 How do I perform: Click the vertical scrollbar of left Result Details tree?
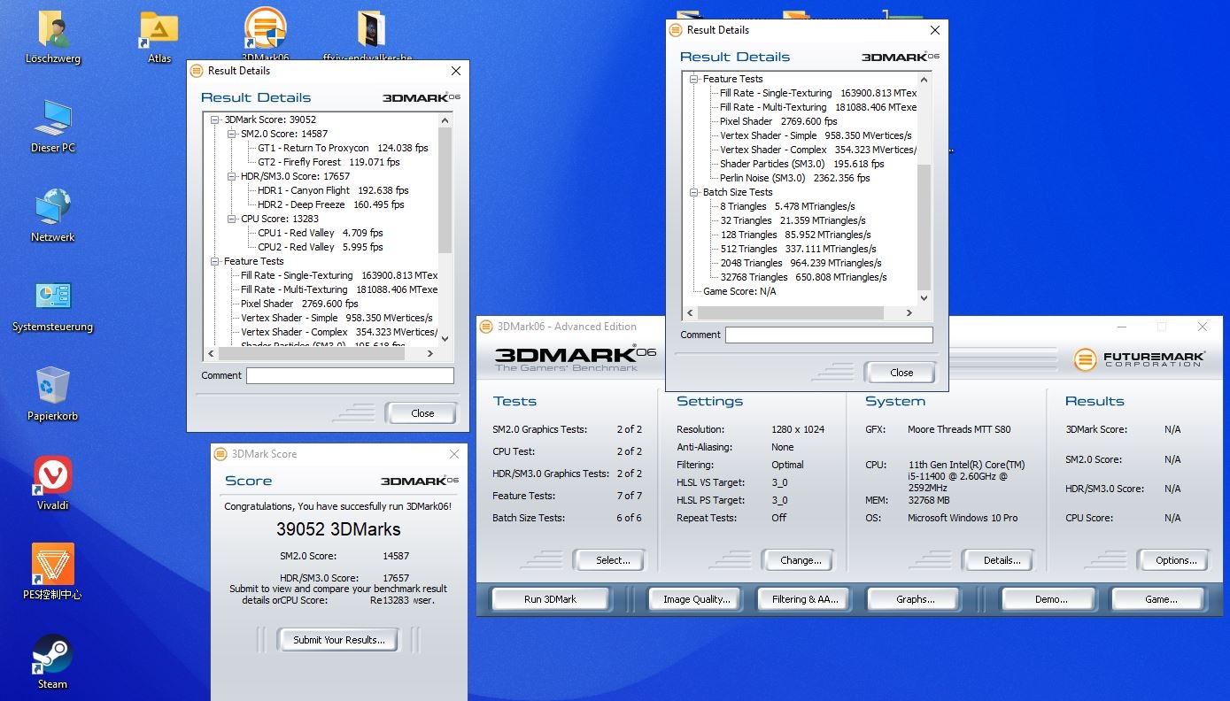click(445, 230)
